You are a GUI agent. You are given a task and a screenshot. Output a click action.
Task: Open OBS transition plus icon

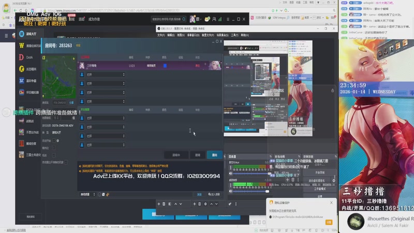click(287, 180)
